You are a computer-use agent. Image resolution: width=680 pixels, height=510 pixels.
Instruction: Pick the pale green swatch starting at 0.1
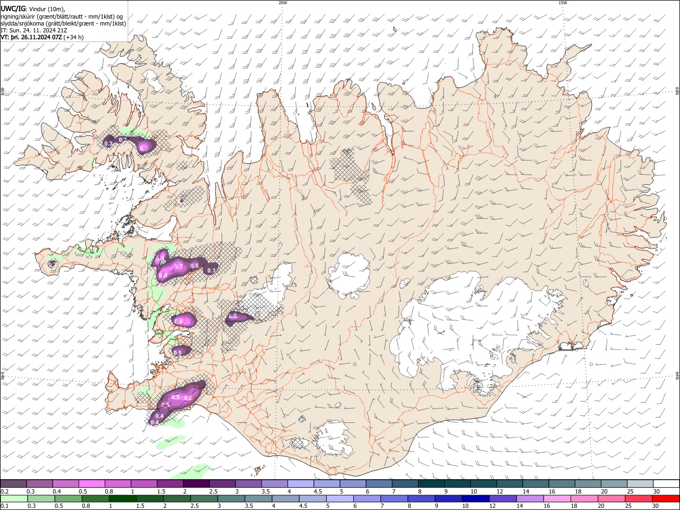pos(14,498)
